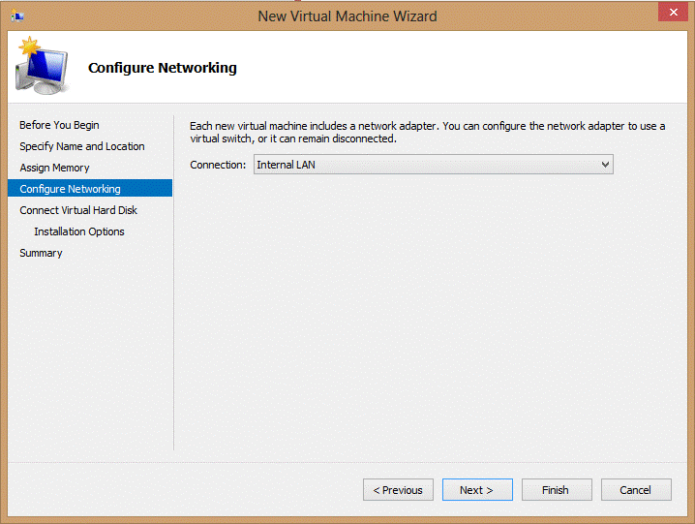Cancel the wizard
Viewport: 695px width, 524px height.
[x=636, y=490]
